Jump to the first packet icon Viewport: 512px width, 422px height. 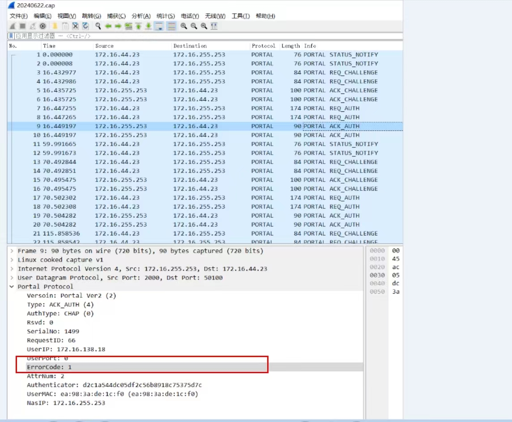(x=138, y=26)
